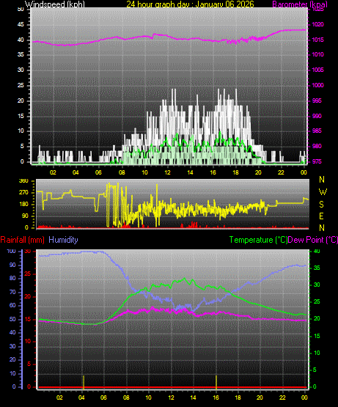Click the 70 value on humidity axis
338x407 pixels.
[12, 293]
